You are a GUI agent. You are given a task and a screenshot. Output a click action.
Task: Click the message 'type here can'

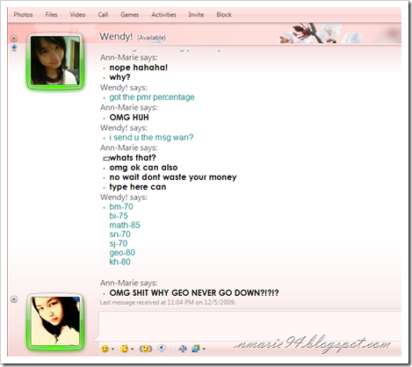tap(138, 187)
